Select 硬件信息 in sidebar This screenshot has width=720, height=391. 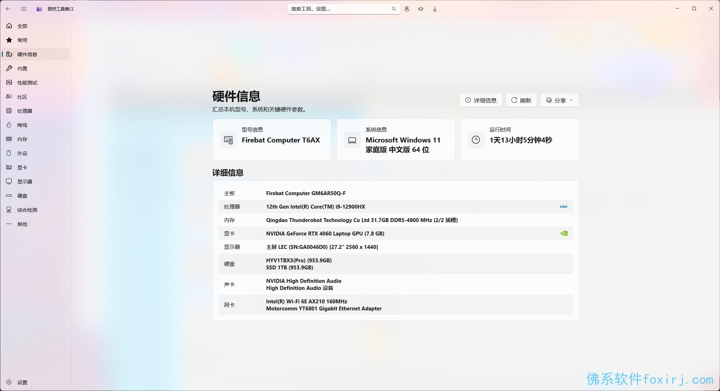[35, 54]
